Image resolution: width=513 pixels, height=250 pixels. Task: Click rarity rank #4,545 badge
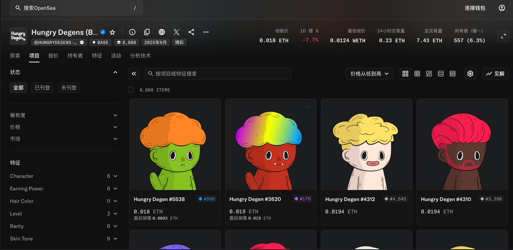(395, 199)
